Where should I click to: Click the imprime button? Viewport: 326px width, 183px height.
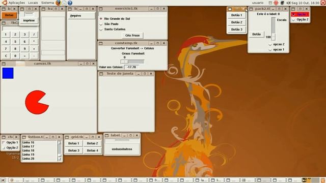pyautogui.click(x=29, y=20)
